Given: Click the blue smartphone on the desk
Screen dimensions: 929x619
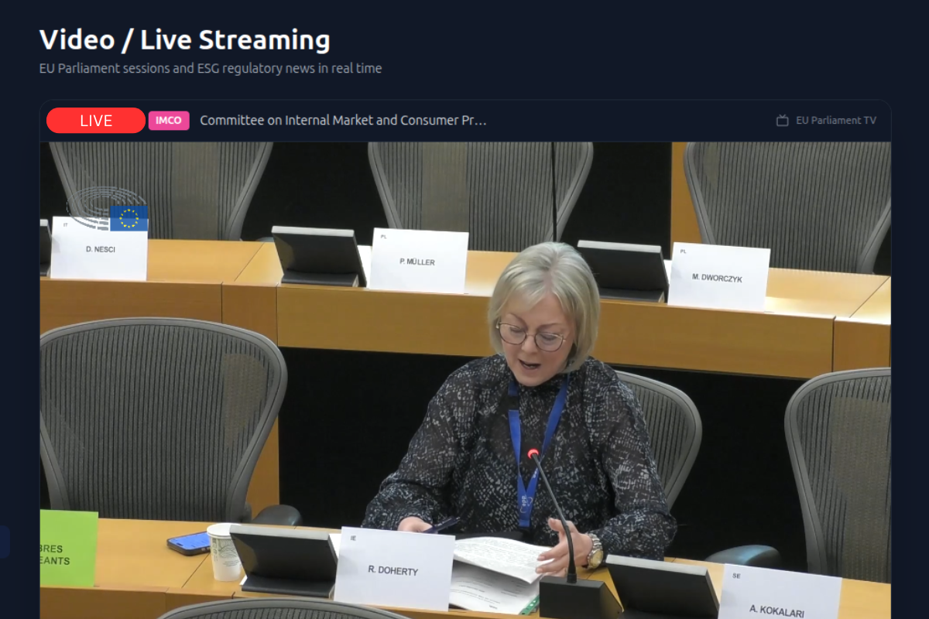Looking at the screenshot, I should pyautogui.click(x=189, y=542).
